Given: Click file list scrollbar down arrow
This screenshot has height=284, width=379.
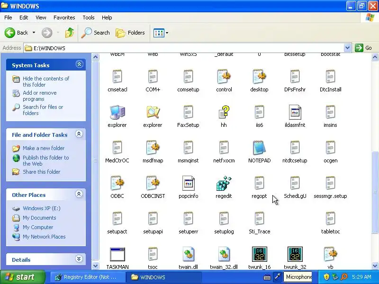Looking at the screenshot, I should tap(375, 266).
